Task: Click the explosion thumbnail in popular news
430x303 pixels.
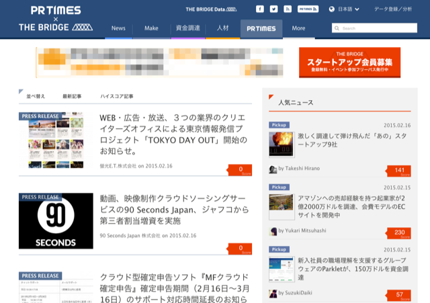Action: tap(282, 144)
